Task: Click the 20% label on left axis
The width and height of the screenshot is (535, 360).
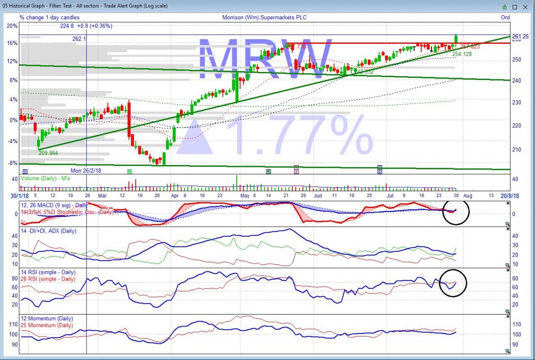Action: click(12, 26)
